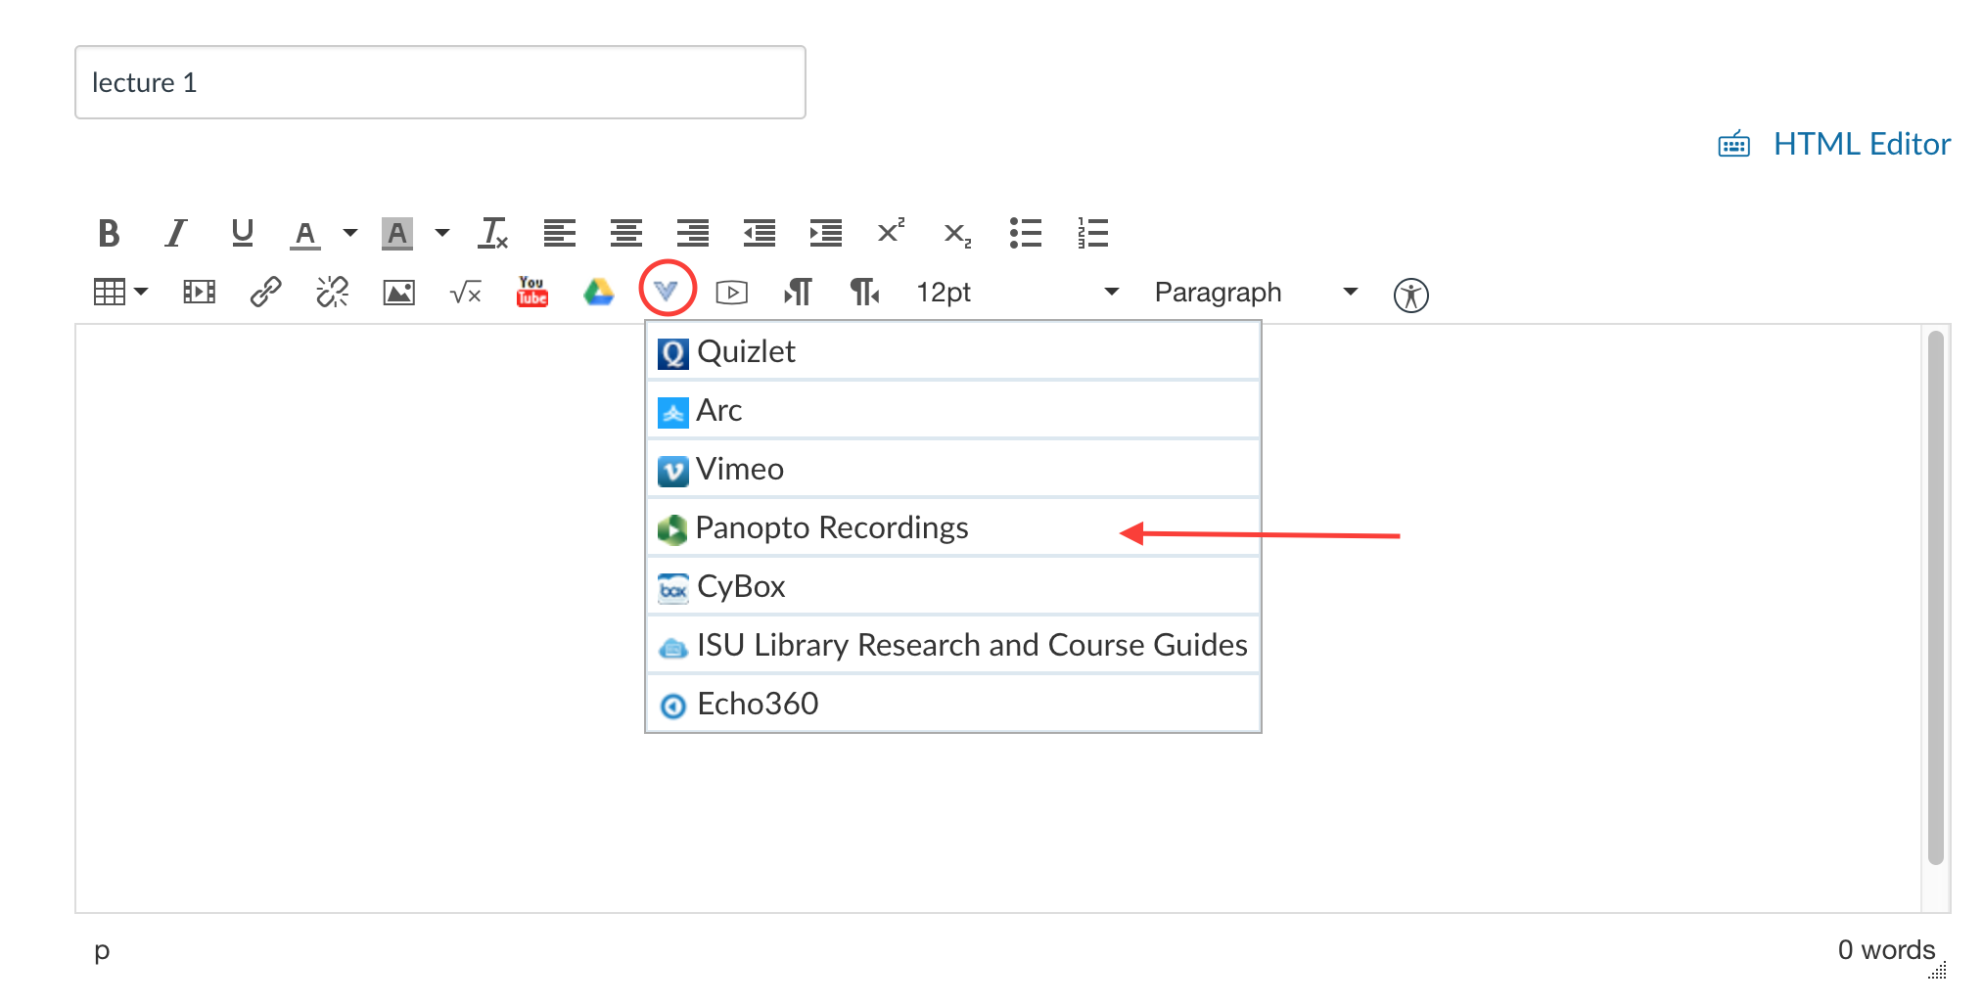Select Echo360 from the tools menu

pos(953,704)
